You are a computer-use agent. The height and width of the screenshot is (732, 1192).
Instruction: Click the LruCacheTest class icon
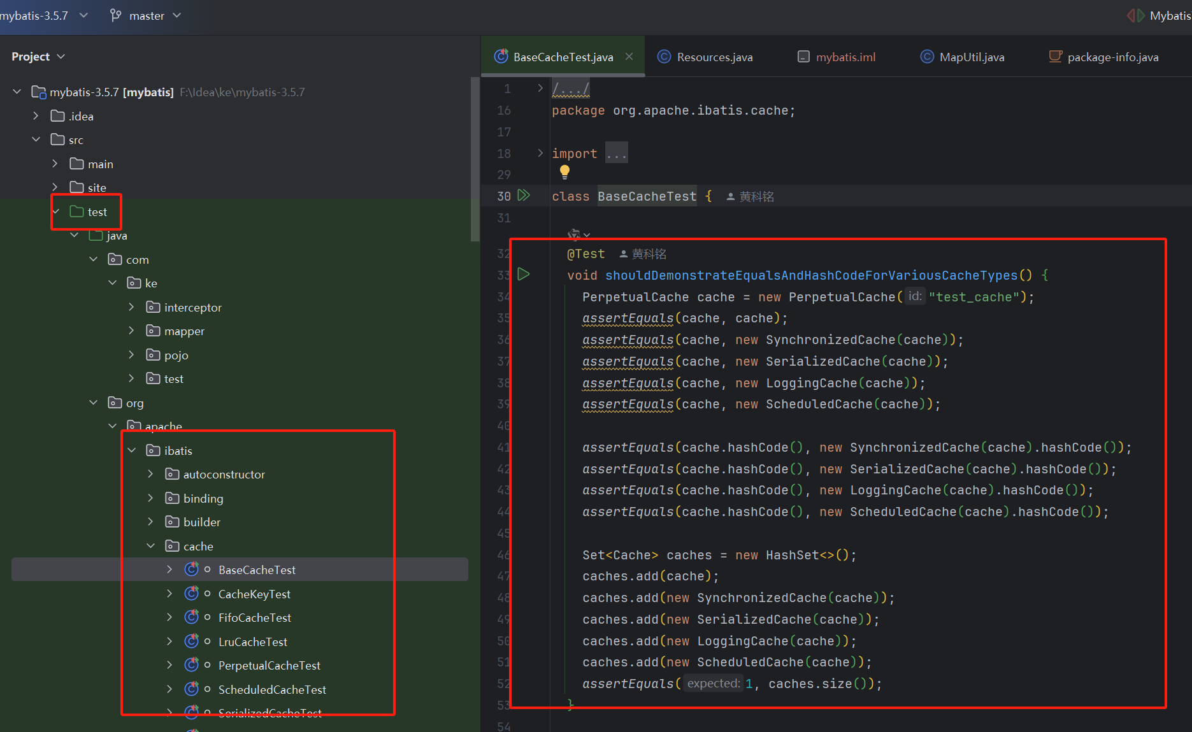(191, 642)
